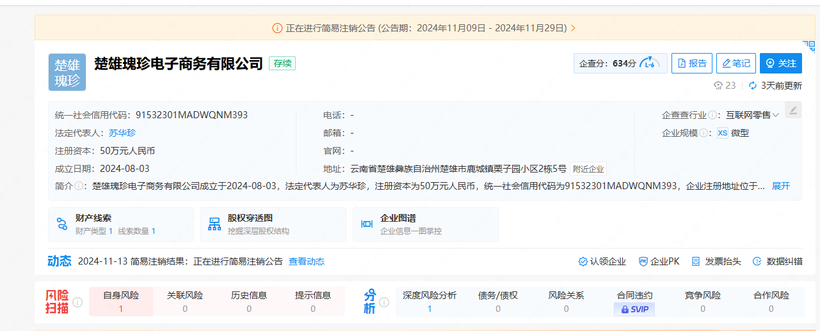Viewport: 820px width, 331px height.
Task: Open 竞争风险 analysis item
Action: tap(703, 302)
